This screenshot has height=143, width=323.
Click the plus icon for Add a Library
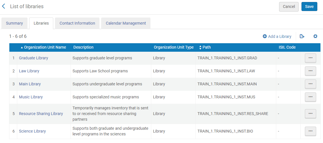pos(265,36)
